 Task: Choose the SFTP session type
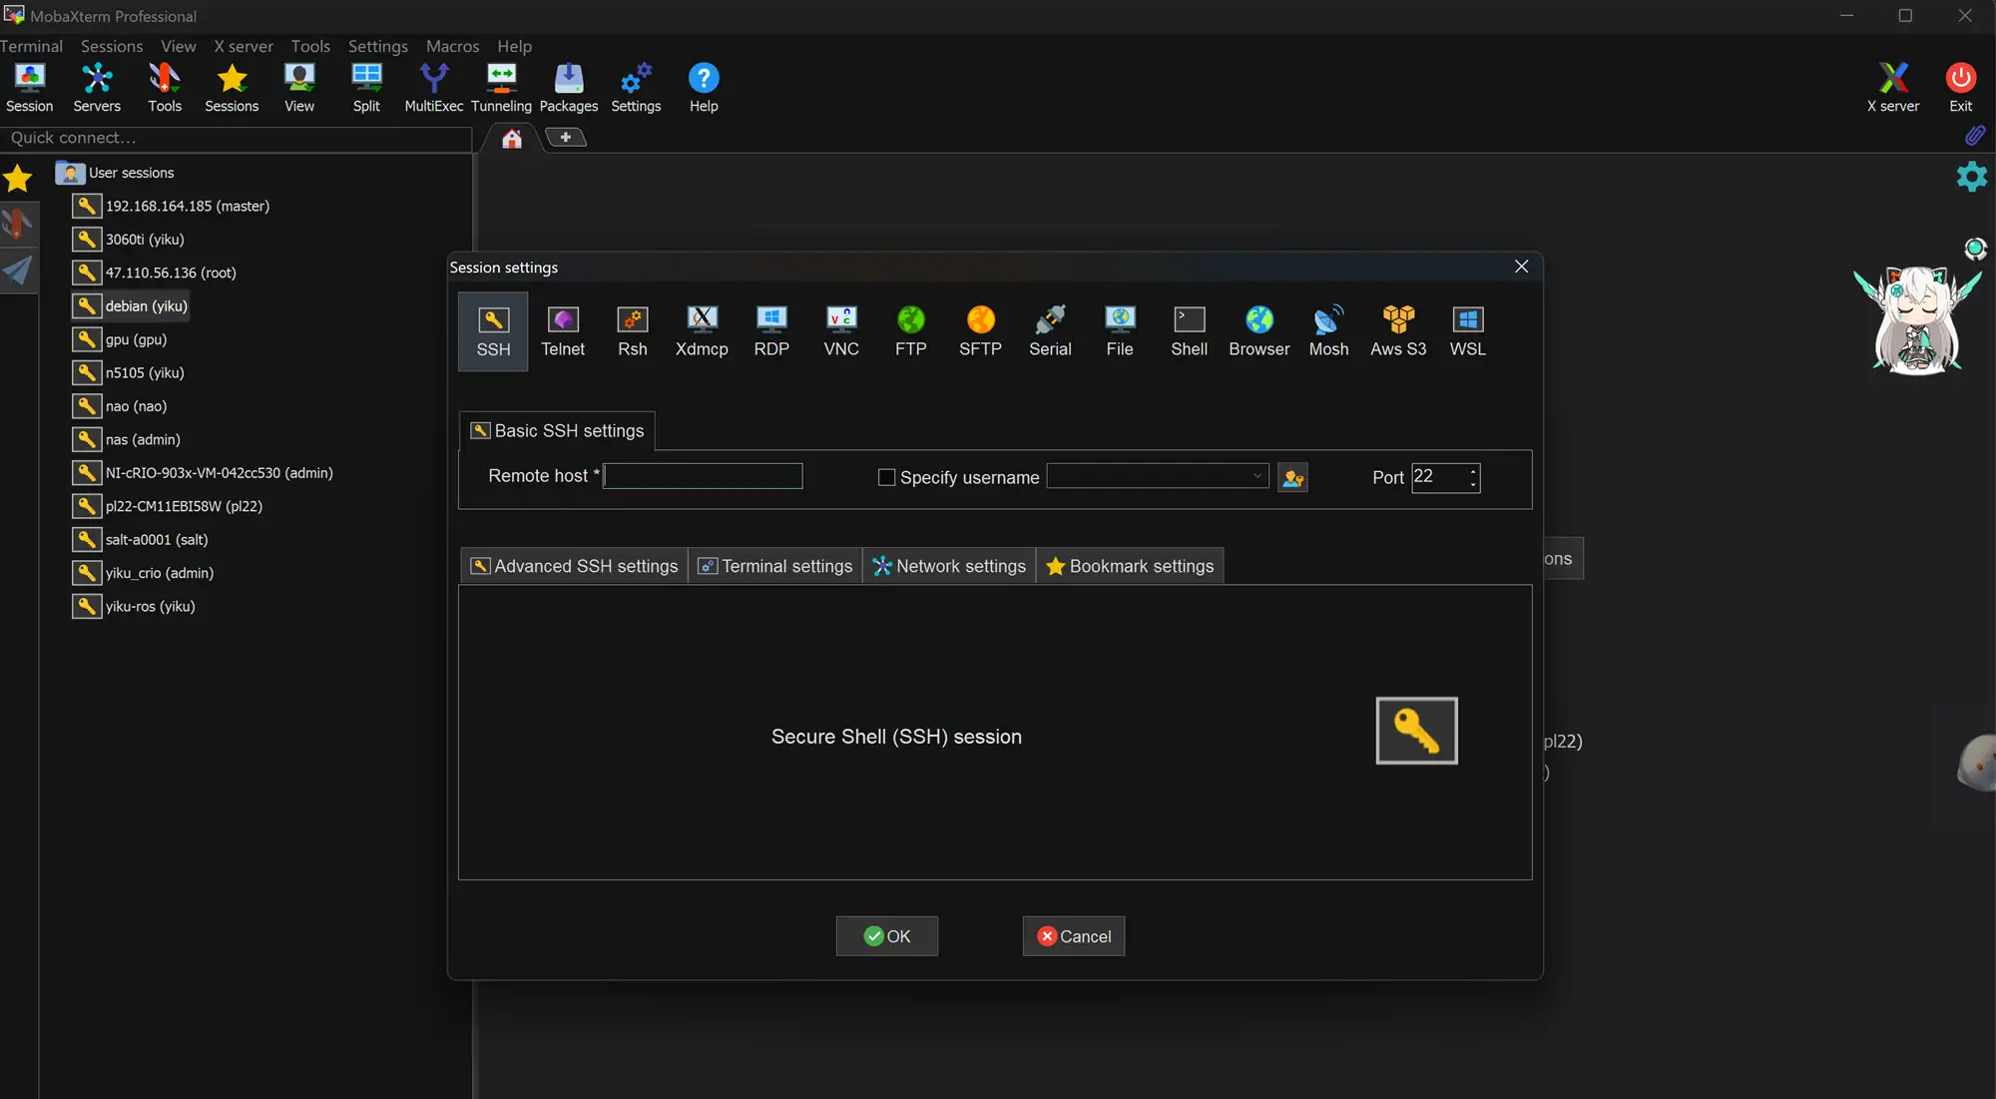[980, 331]
